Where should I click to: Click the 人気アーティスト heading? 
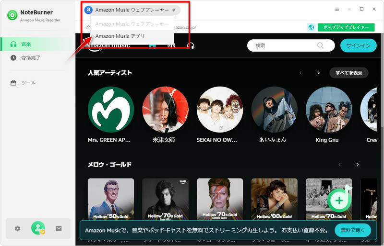(x=110, y=73)
